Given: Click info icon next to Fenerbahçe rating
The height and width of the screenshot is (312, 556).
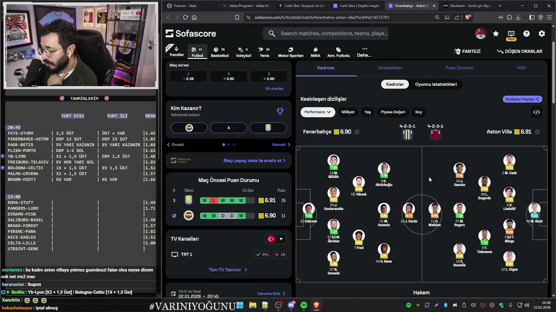Looking at the screenshot, I should 357,132.
